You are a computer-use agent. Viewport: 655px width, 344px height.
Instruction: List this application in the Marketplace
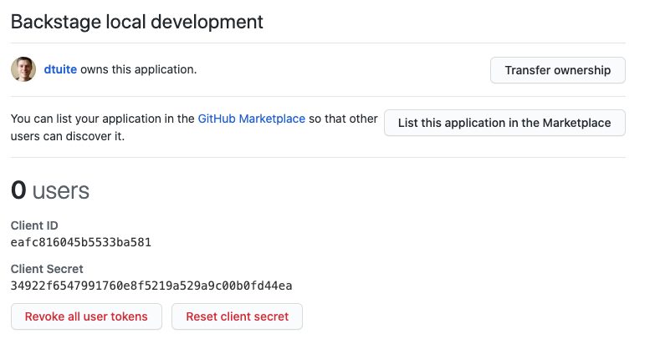pyautogui.click(x=504, y=123)
